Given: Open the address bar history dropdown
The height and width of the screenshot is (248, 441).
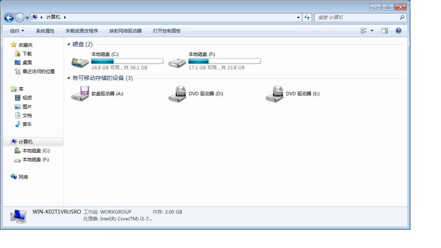Looking at the screenshot, I should tap(299, 18).
